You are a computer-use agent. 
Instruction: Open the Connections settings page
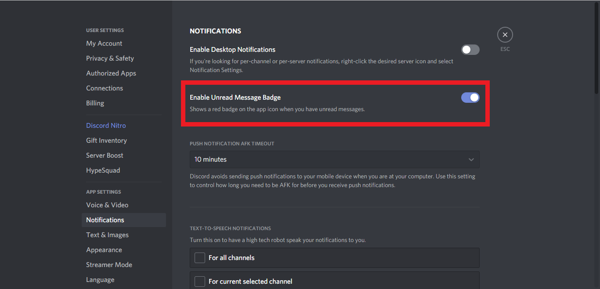105,88
